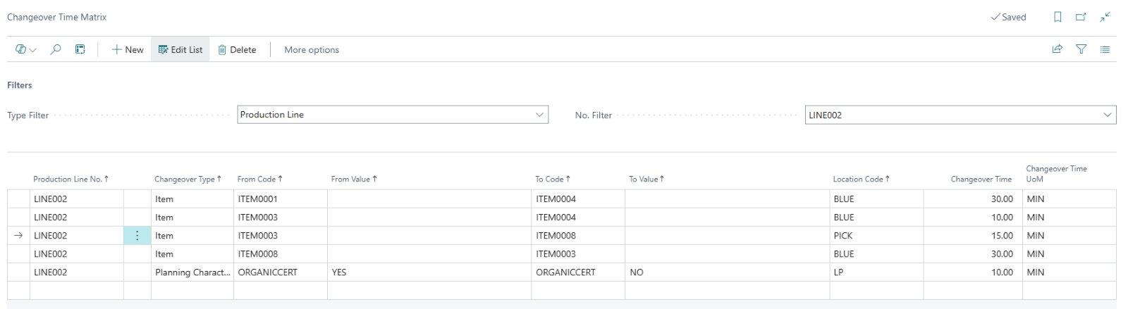Select the ORGANICCERT From Code cell

pyautogui.click(x=268, y=272)
